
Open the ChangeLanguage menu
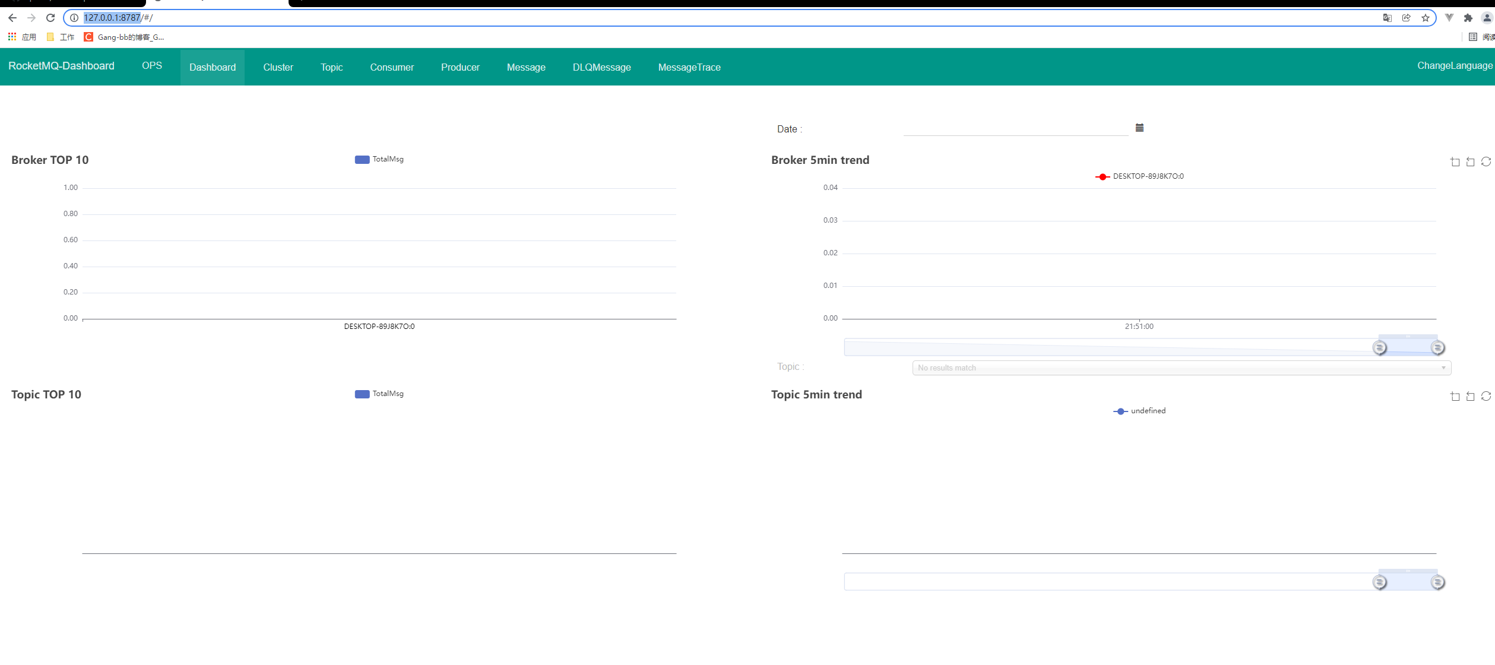pos(1455,66)
